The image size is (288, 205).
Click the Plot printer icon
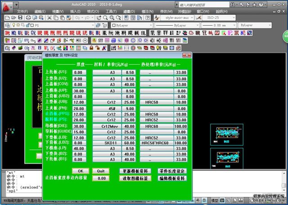[28, 18]
